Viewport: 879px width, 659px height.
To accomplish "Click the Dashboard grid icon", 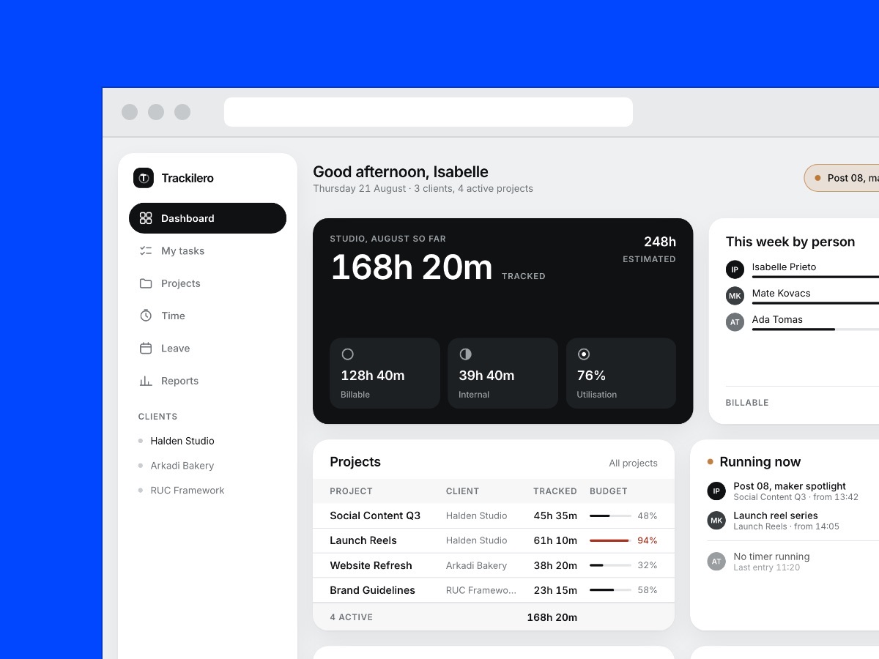I will point(146,218).
